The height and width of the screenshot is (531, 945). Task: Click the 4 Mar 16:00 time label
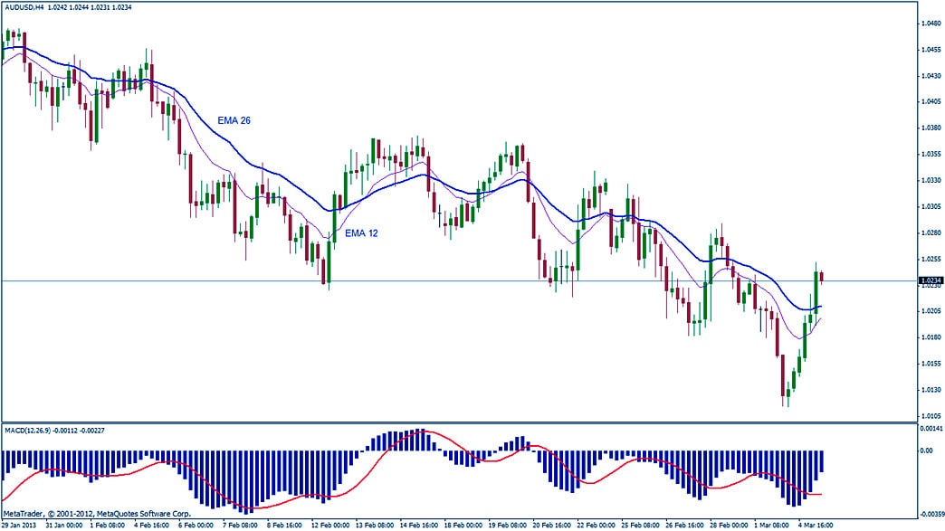pyautogui.click(x=815, y=525)
